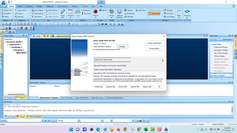Open the Select All dropdown arrow
The height and width of the screenshot is (133, 237).
[12, 10]
